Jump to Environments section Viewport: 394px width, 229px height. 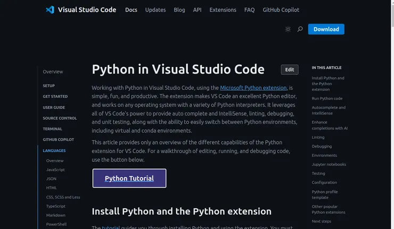[324, 156]
